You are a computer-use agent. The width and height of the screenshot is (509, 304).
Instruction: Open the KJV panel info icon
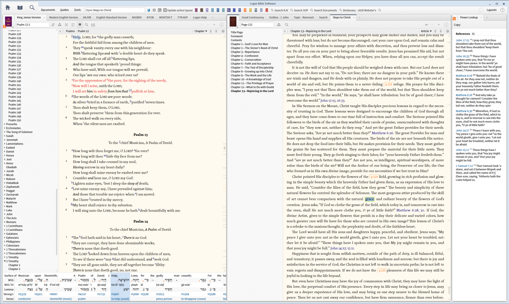coord(222,25)
